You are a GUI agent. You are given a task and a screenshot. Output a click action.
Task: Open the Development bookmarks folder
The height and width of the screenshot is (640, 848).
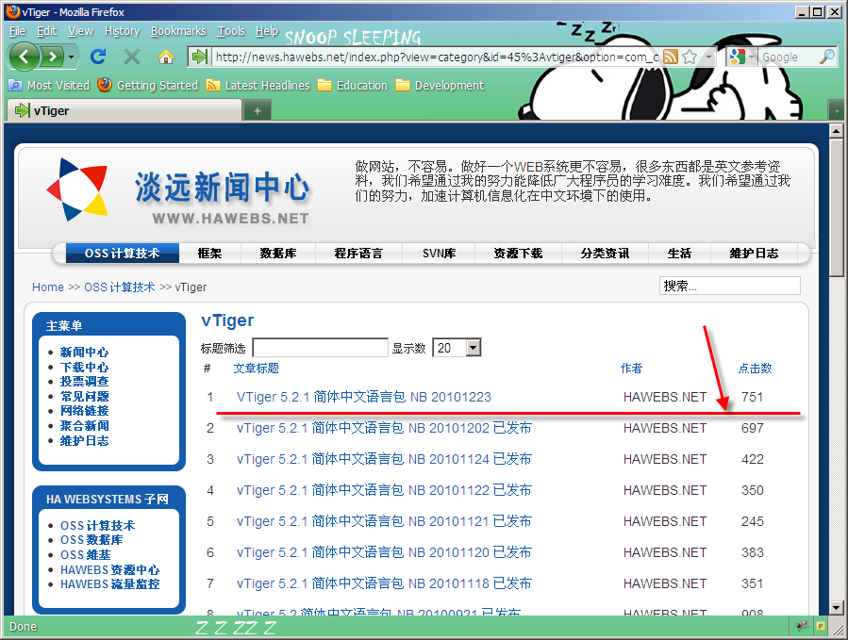point(441,86)
